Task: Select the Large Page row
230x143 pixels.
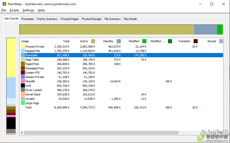Action: [x=122, y=103]
